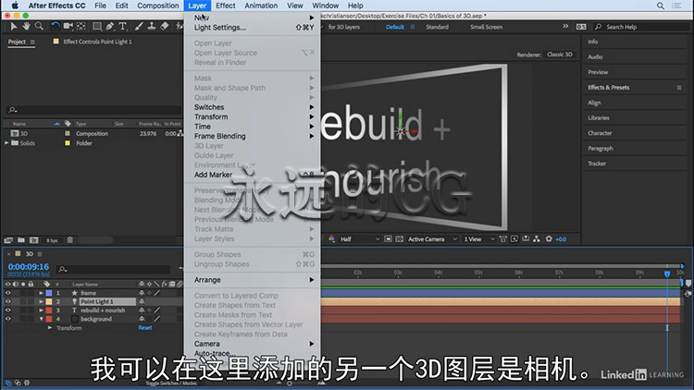Image resolution: width=694 pixels, height=390 pixels.
Task: Hide the background layer eye icon
Action: point(8,318)
